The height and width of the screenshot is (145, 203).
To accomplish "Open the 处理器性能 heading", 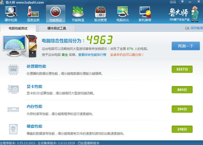I will [x=36, y=66].
